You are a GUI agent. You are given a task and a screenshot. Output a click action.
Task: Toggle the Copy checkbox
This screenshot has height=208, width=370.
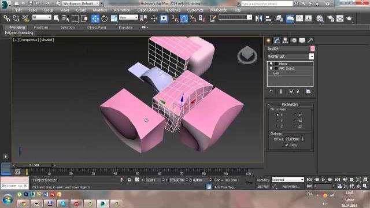coord(287,145)
